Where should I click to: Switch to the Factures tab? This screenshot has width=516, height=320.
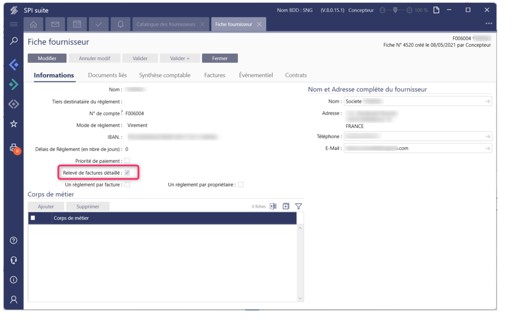pos(215,75)
